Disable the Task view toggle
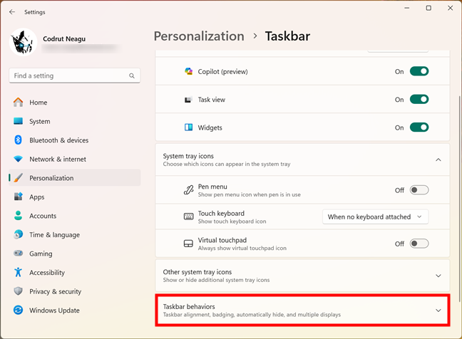Viewport: 462px width, 339px height. coord(419,100)
